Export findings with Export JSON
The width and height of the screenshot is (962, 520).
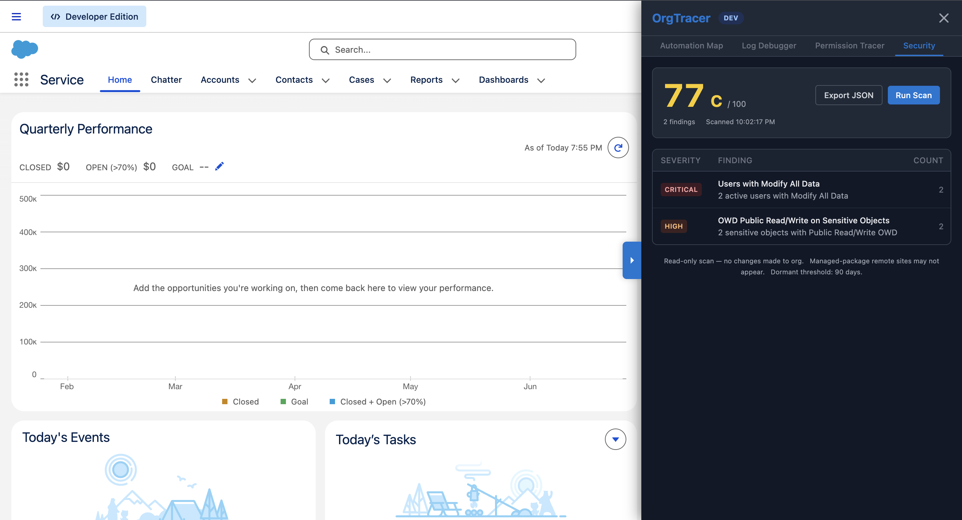pyautogui.click(x=848, y=95)
